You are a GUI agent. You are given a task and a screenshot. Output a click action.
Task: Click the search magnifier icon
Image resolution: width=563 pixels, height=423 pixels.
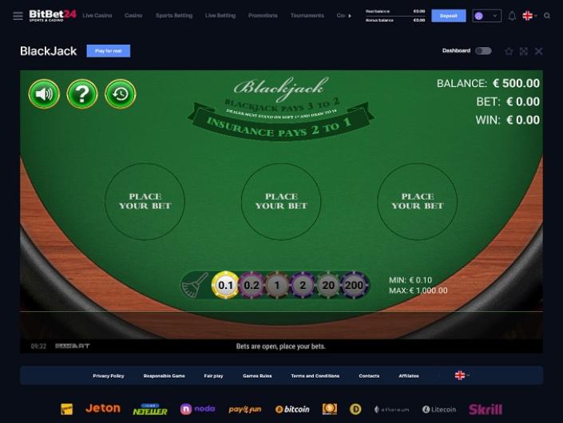(x=547, y=16)
